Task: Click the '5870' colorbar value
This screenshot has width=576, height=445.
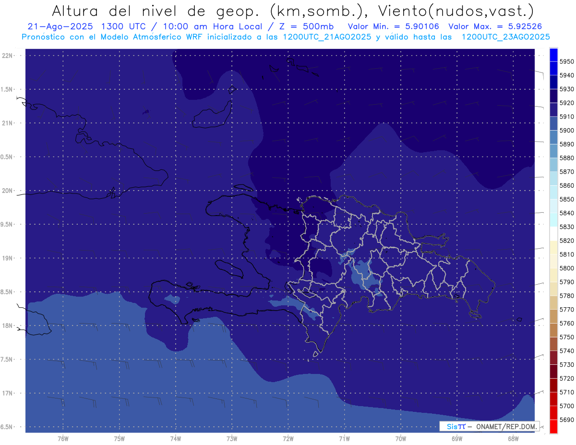Action: tap(566, 172)
